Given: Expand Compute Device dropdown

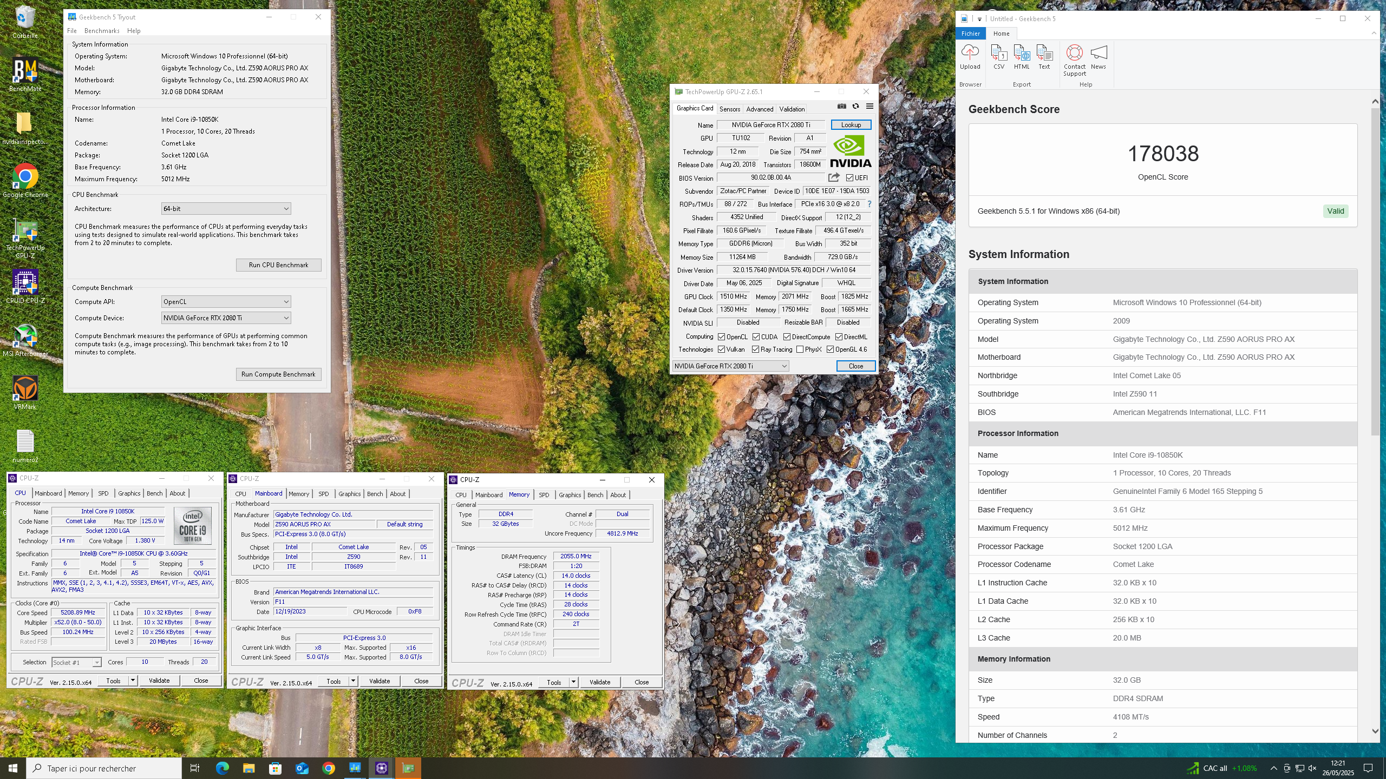Looking at the screenshot, I should point(226,318).
